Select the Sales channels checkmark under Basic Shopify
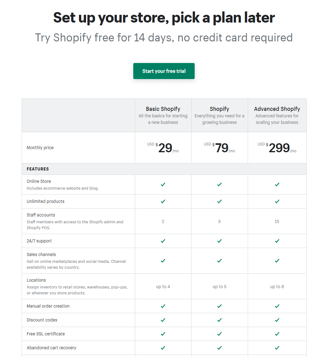Viewport: 327px width, 357px height. 163,261
